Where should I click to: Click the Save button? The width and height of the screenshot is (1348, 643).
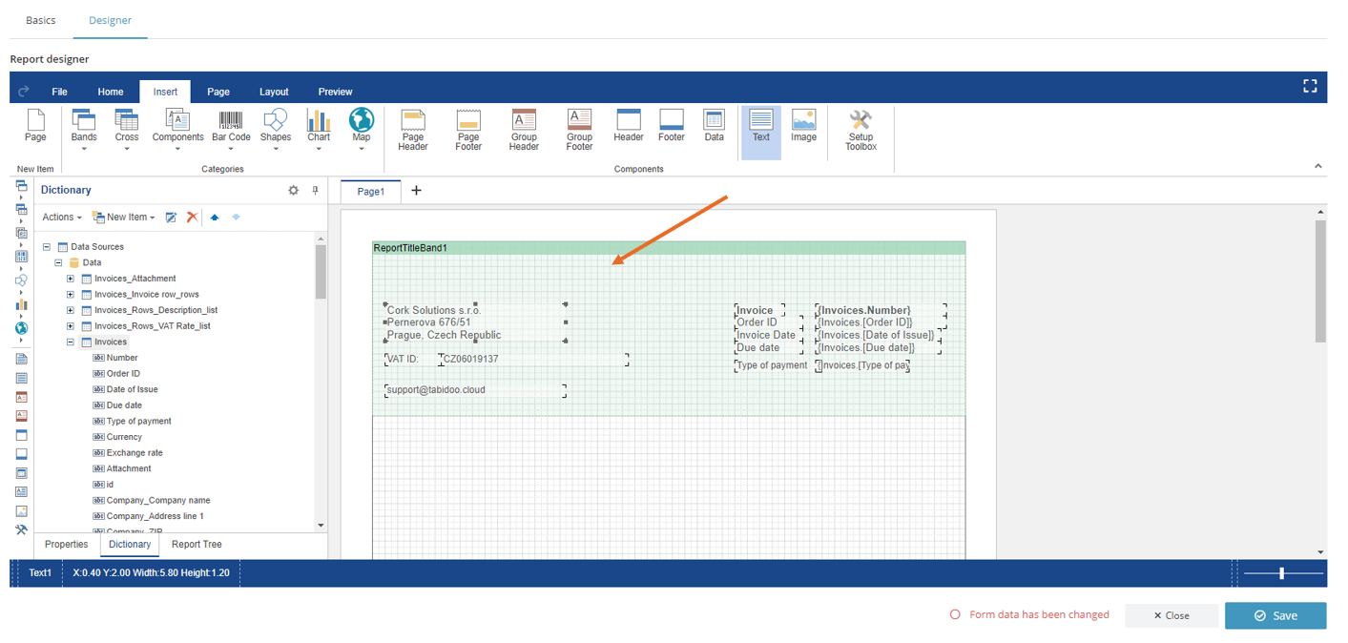click(1275, 615)
